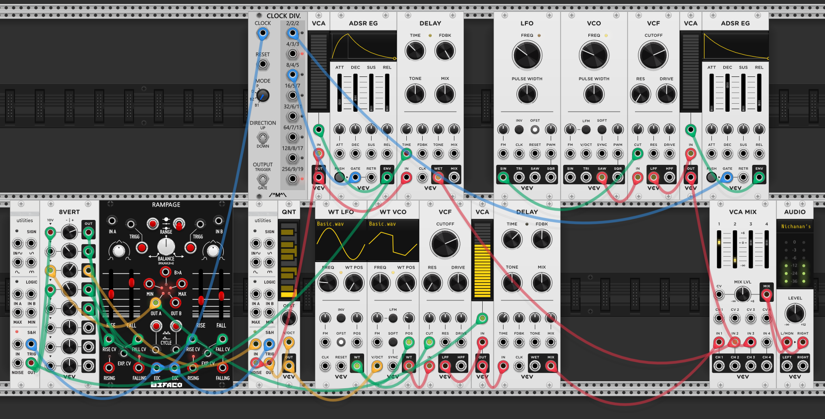Toggle the SOFT button on WT VCO

coord(393,342)
